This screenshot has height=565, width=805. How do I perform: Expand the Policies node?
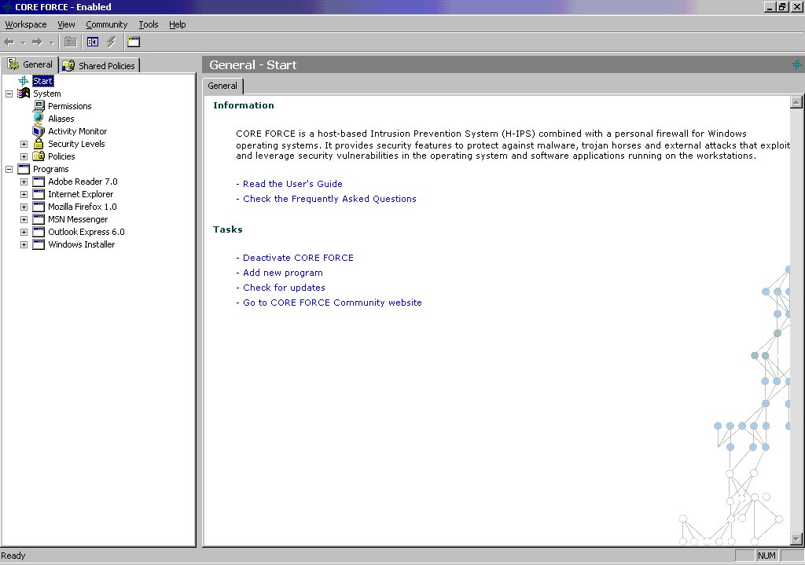(24, 156)
